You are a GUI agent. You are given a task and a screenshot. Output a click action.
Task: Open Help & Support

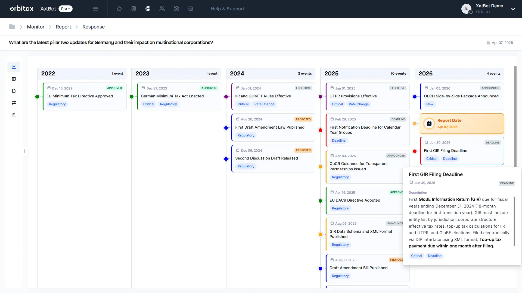(x=228, y=9)
